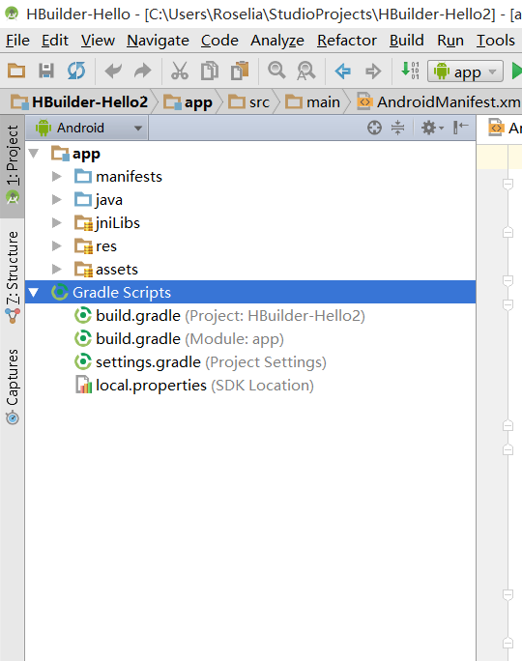Screen dimensions: 522x661
Task: Open the Code menu
Action: pos(219,41)
